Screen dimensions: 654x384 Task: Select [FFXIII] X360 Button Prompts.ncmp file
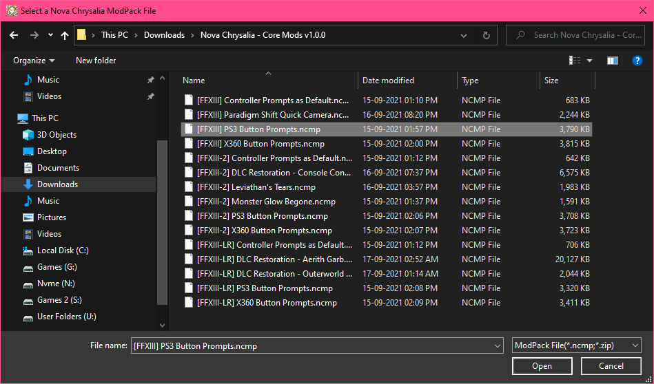387,144
